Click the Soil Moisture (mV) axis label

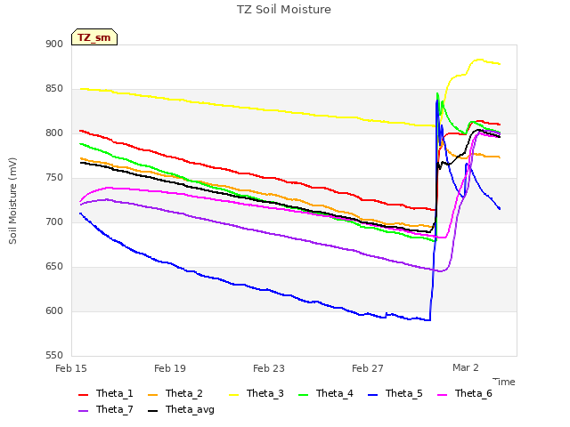[12, 201]
